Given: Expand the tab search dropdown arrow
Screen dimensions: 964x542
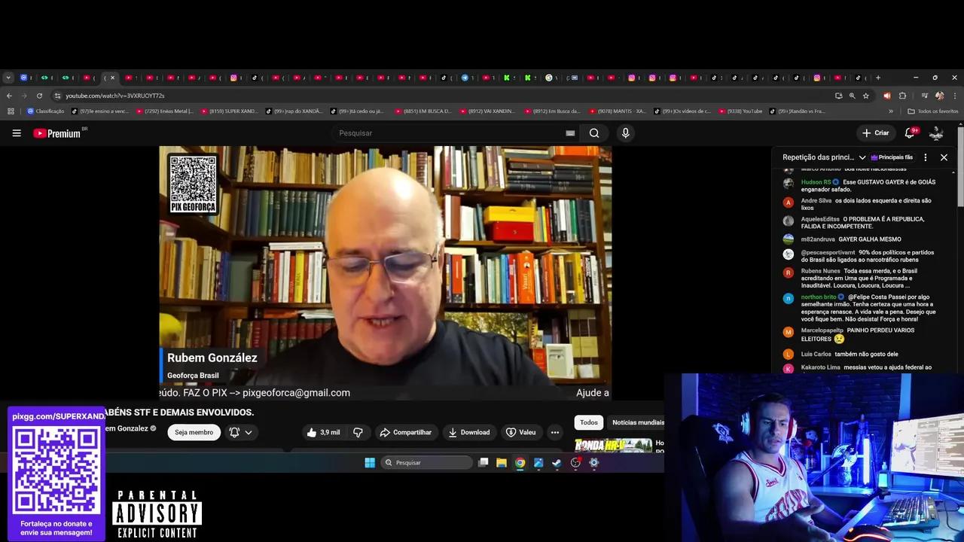Looking at the screenshot, I should coord(8,78).
